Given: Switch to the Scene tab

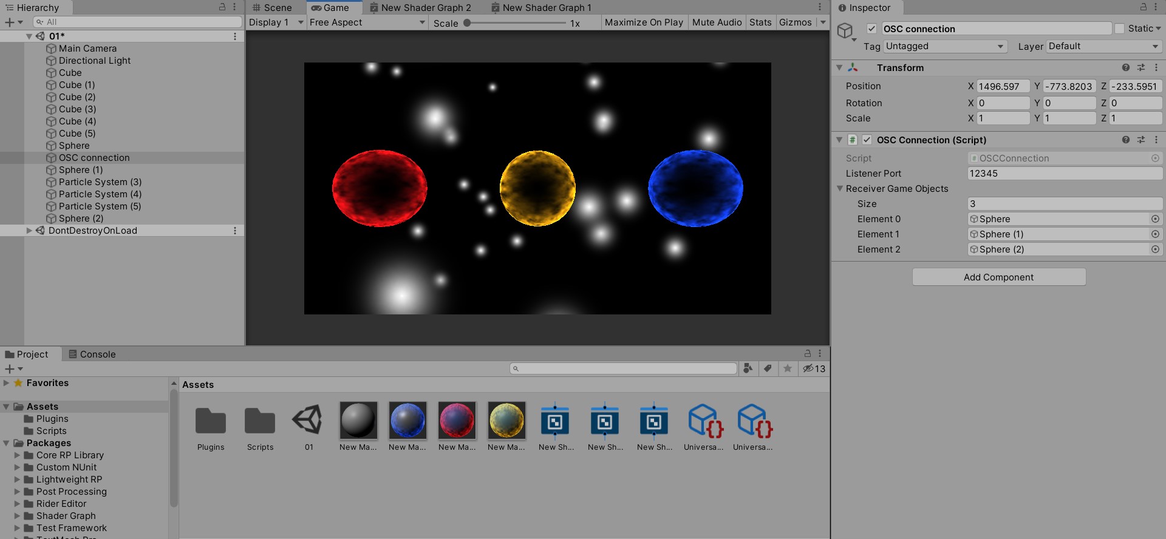Looking at the screenshot, I should [272, 8].
